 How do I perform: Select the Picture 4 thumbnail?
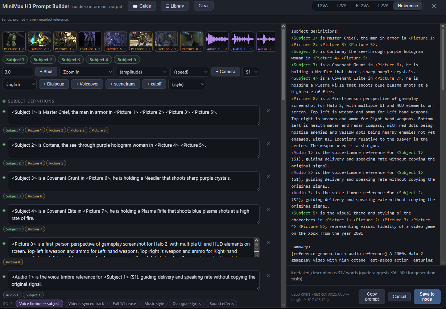[90, 41]
